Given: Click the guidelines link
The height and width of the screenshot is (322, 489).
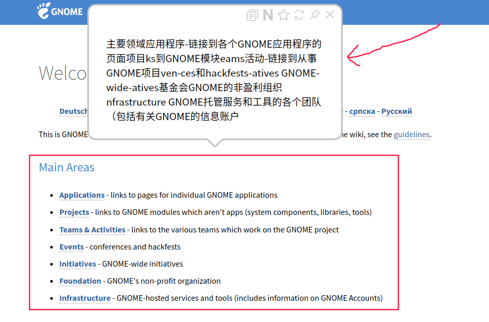Looking at the screenshot, I should click(411, 135).
